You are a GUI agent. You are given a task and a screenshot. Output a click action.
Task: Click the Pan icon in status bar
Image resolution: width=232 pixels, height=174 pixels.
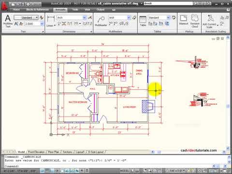point(145,171)
